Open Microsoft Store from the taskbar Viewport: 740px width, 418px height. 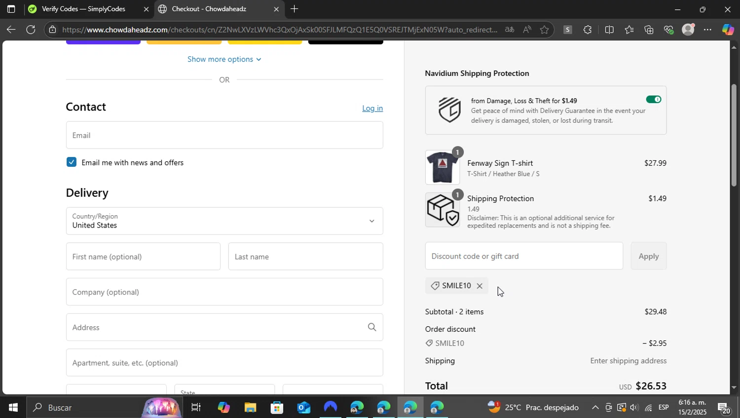(277, 408)
